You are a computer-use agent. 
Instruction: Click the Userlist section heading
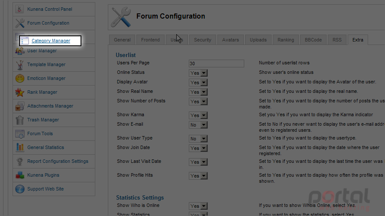click(x=126, y=55)
